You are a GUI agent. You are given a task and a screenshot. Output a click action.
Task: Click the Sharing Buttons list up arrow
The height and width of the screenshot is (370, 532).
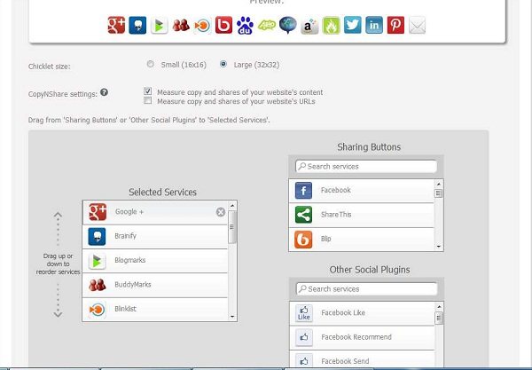(x=439, y=184)
